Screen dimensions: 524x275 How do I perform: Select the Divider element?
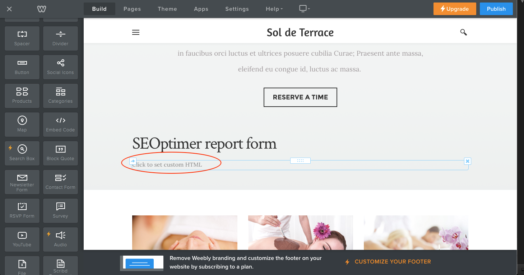click(60, 38)
